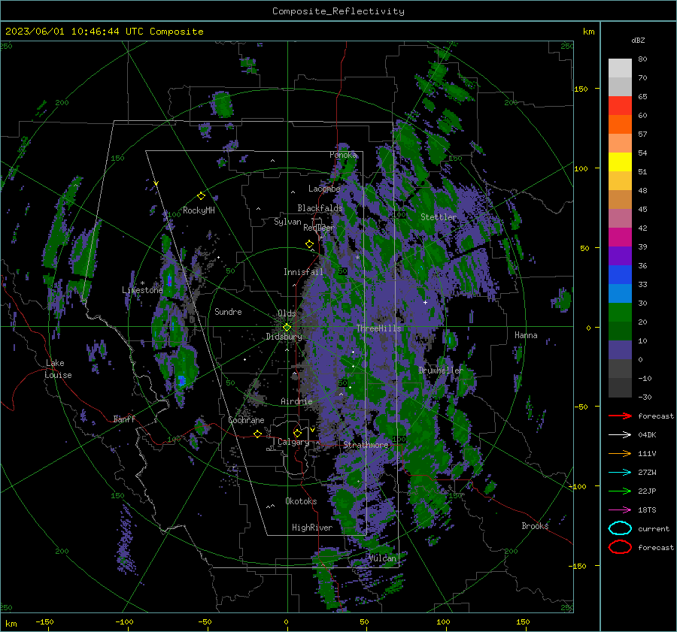Click the red forecast arrow in legend
The width and height of the screenshot is (677, 632).
(620, 416)
